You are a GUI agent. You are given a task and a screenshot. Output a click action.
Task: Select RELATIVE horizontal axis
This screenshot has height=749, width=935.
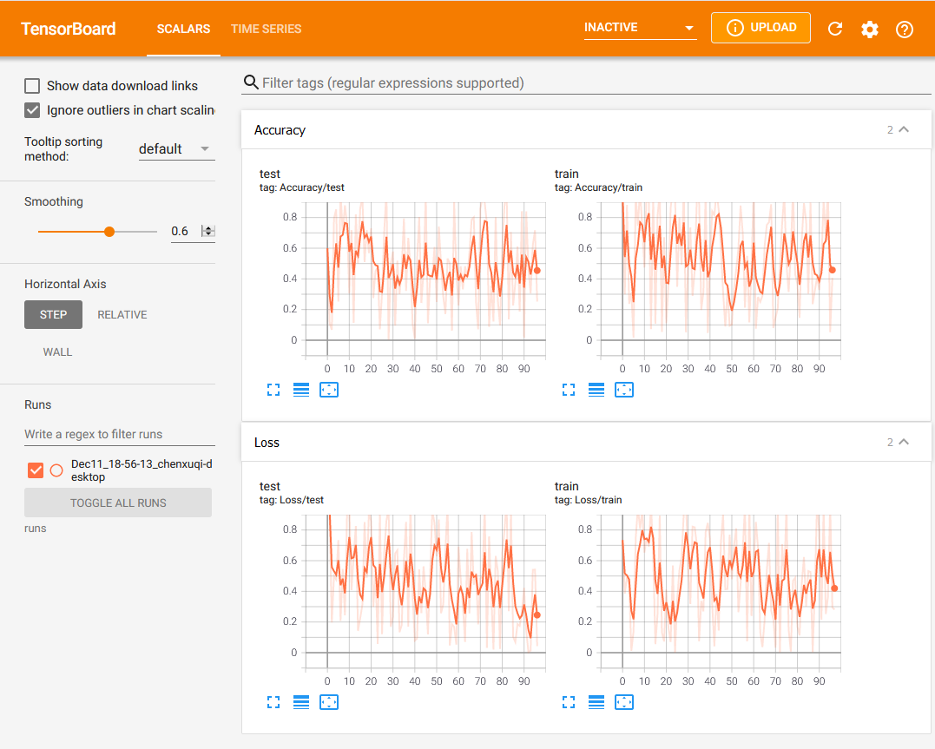(x=122, y=315)
